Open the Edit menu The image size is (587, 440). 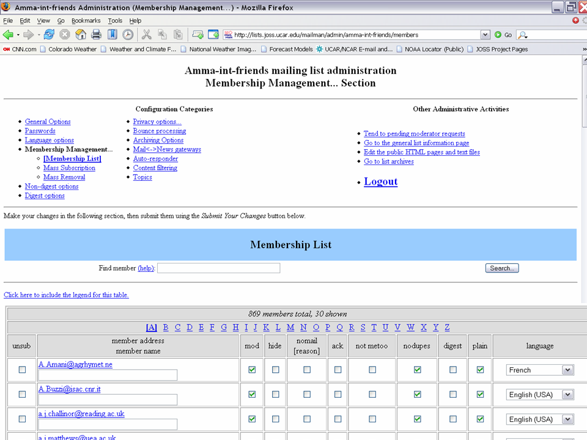[24, 21]
